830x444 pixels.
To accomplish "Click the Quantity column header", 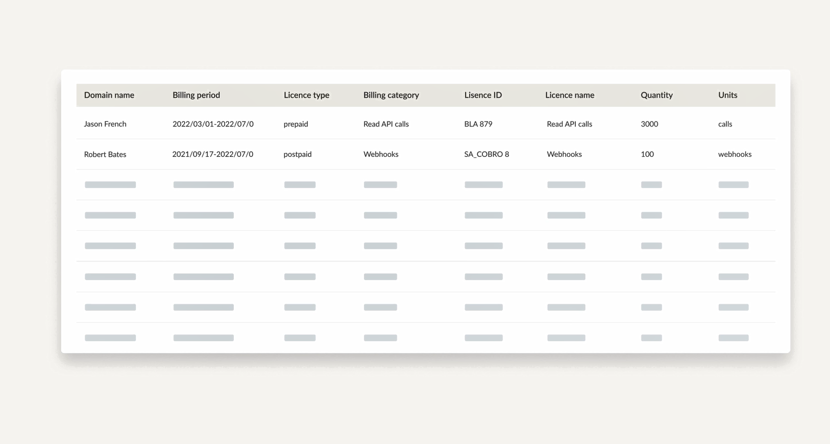I will (656, 95).
